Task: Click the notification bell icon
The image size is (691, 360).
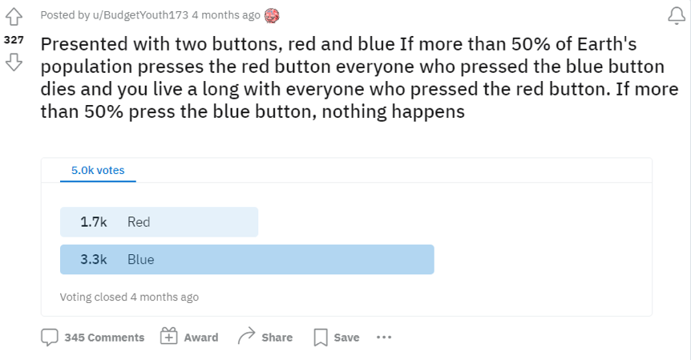Action: [676, 16]
